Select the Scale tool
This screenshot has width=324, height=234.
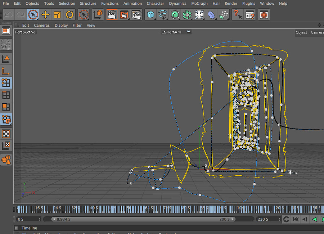click(57, 15)
